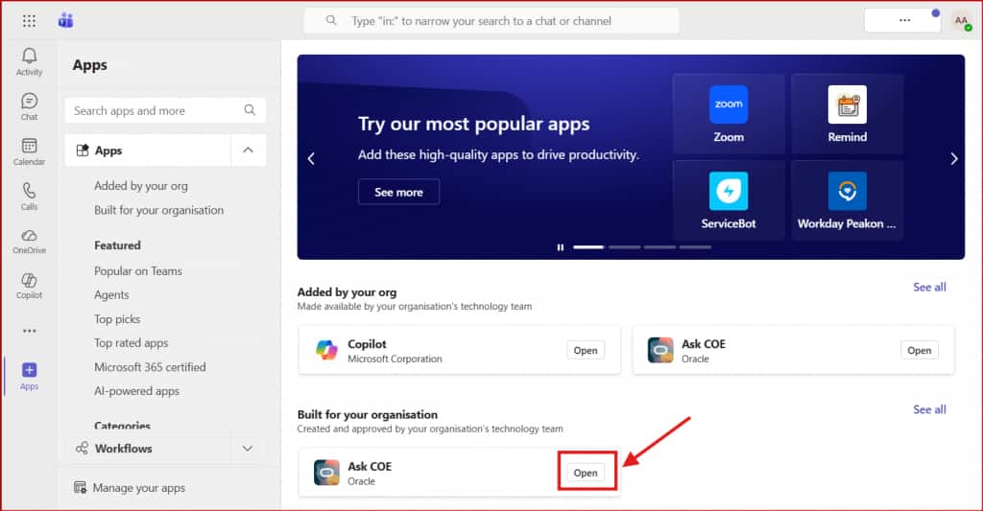Go to Chat in the sidebar

[x=29, y=106]
